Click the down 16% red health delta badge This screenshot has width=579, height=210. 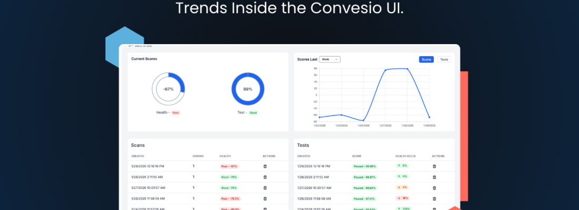coord(403,198)
